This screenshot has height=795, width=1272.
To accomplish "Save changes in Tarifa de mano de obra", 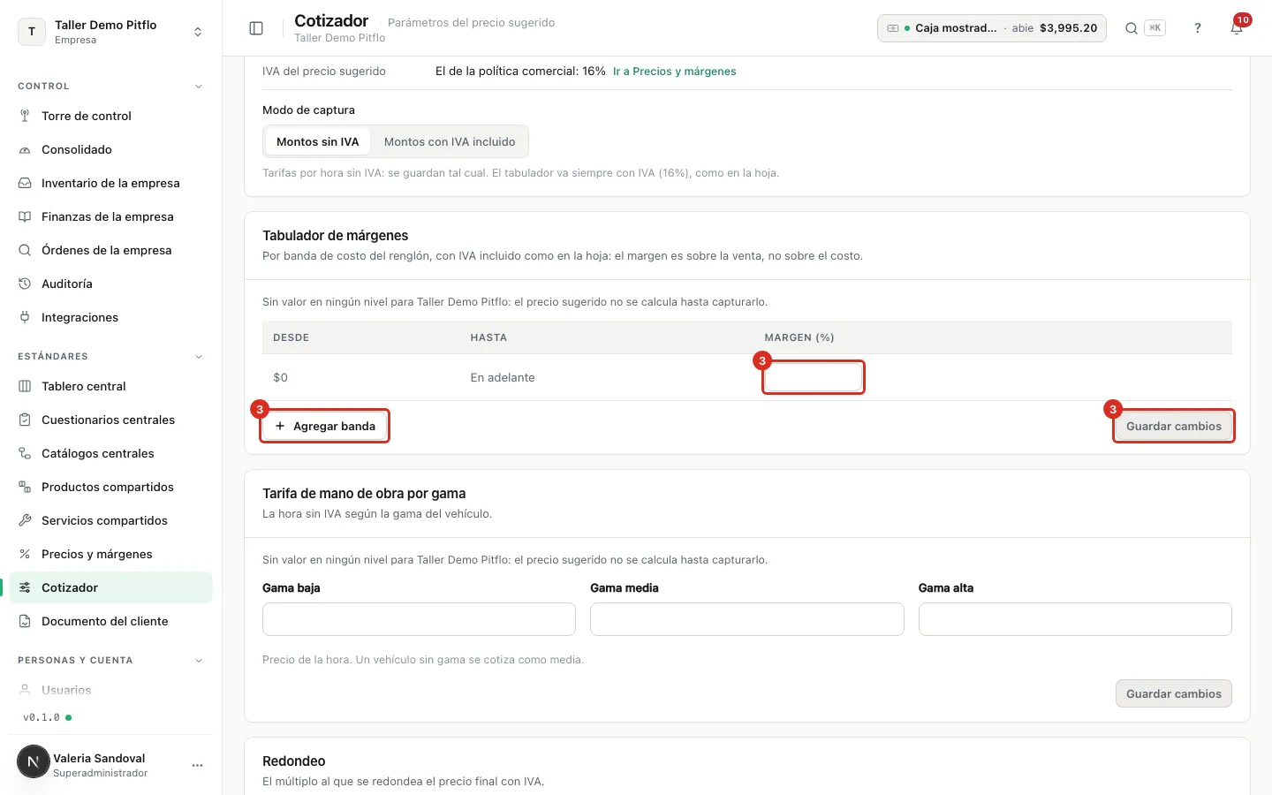I will pos(1173,693).
